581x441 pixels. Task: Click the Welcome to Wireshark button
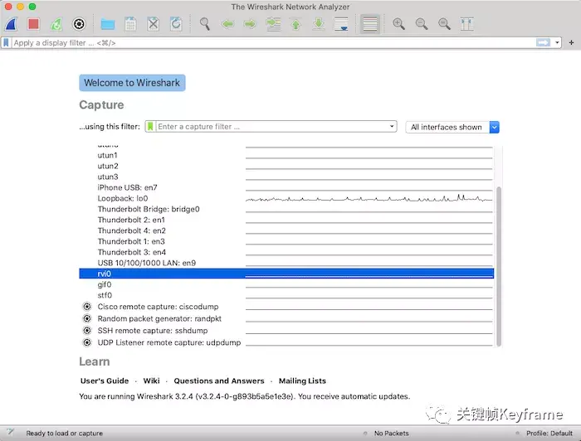(132, 83)
